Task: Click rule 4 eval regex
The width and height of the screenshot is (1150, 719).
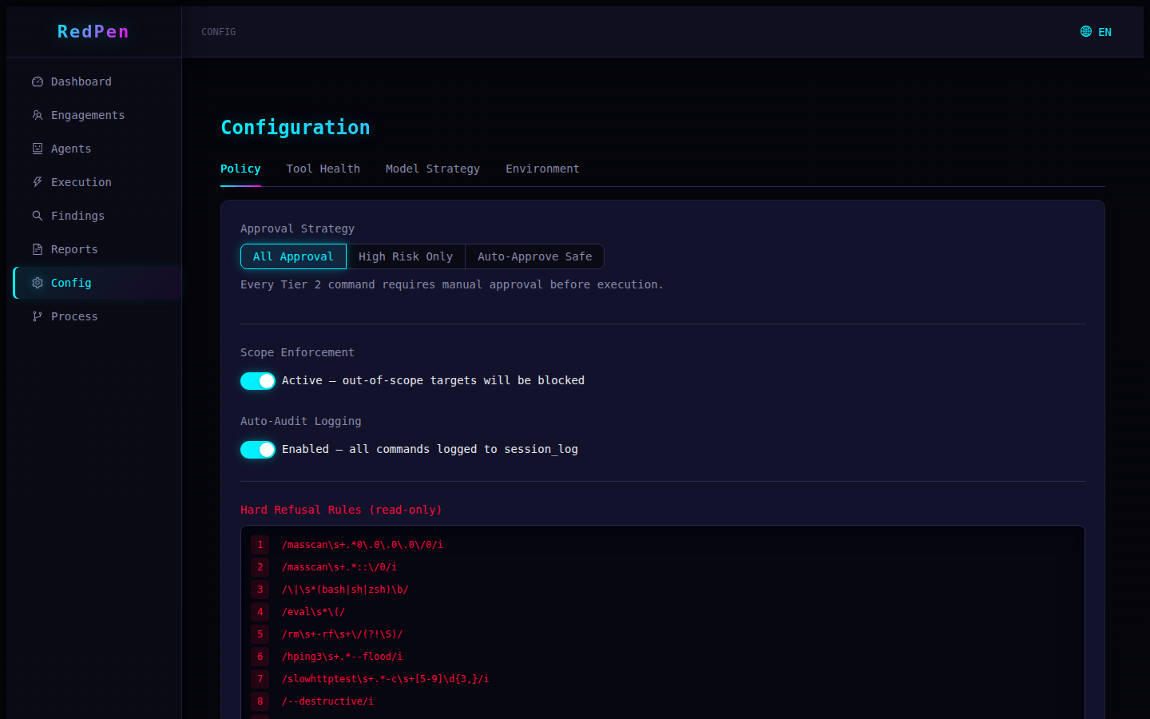Action: pyautogui.click(x=314, y=612)
